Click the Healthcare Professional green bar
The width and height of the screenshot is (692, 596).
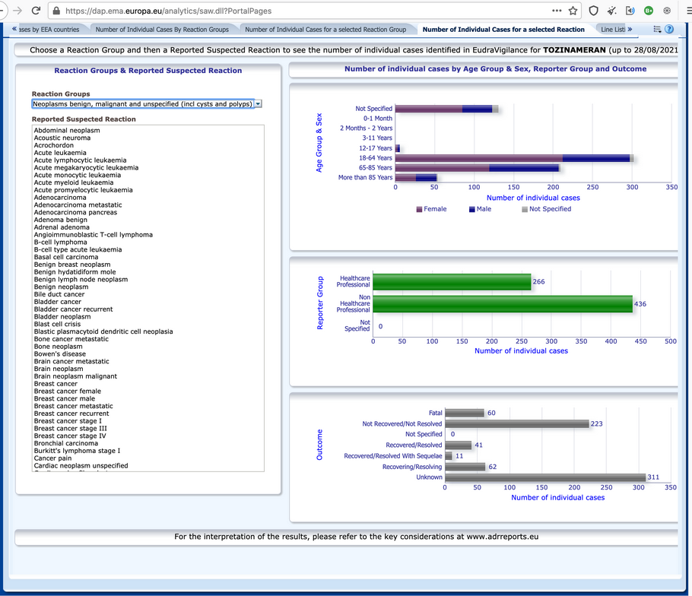point(452,282)
